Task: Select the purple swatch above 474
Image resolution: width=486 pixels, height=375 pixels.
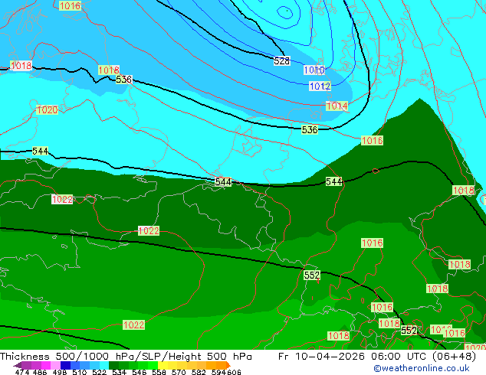Action: 26,365
